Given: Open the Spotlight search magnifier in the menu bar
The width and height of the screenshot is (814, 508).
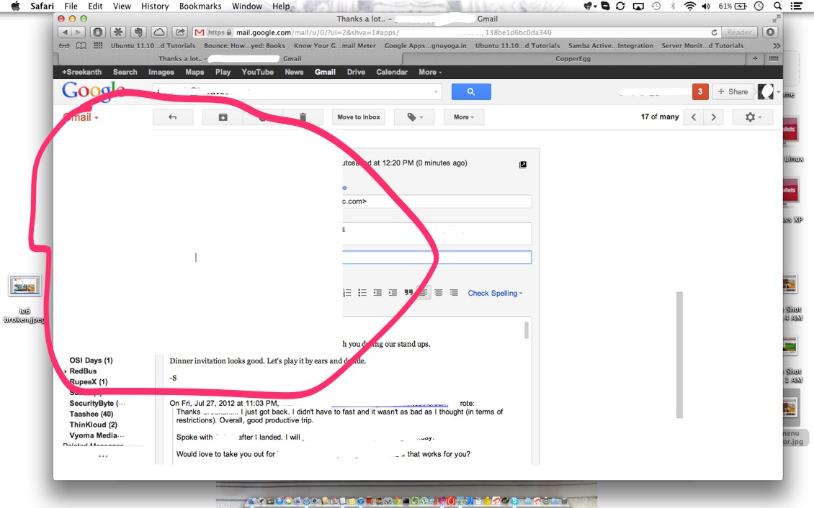Looking at the screenshot, I should (x=778, y=6).
